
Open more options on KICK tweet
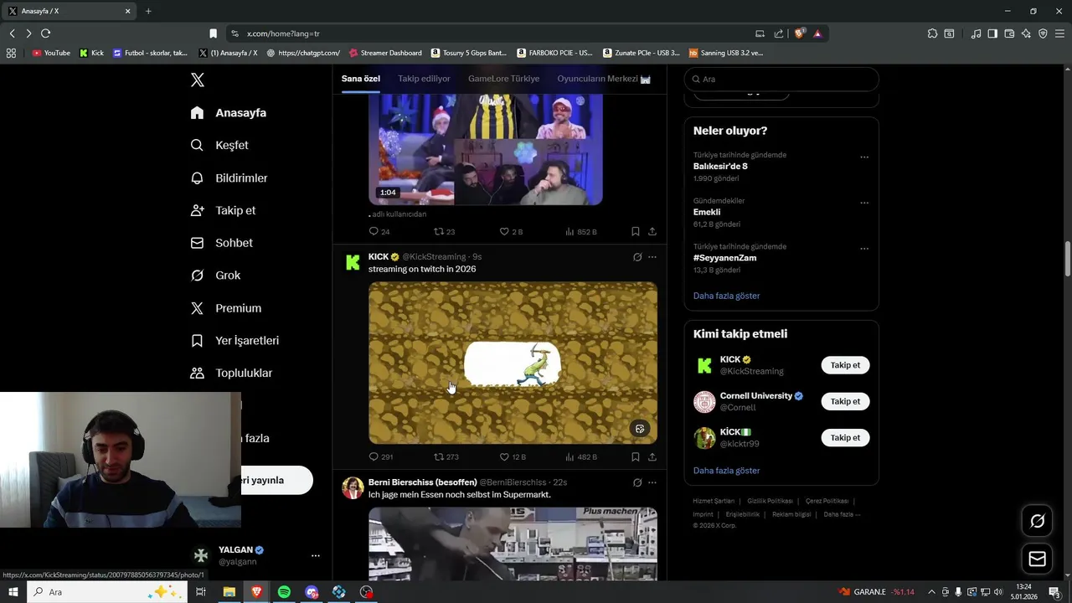click(652, 257)
